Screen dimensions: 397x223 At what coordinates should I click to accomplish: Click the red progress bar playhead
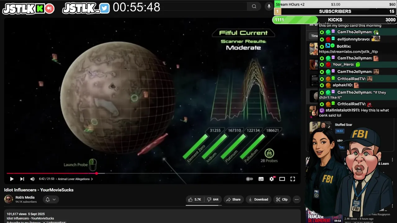(x=96, y=173)
